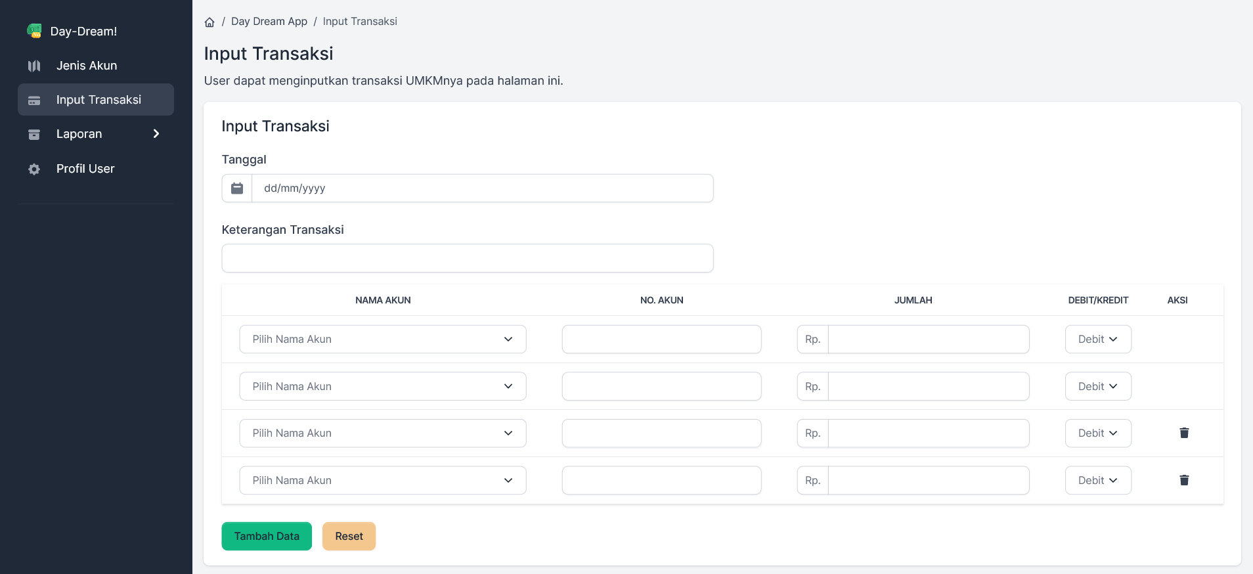This screenshot has width=1253, height=574.
Task: Click the DEBIT/KREDIT column header
Action: pos(1098,300)
